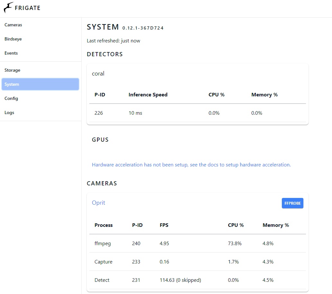Follow the hardware acceleration docs link
This screenshot has width=332, height=294.
[191, 165]
